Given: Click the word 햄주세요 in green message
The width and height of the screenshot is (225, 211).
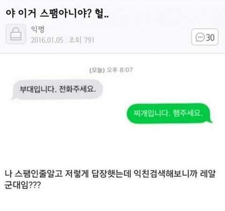Looking at the screenshot, I should (x=187, y=113).
